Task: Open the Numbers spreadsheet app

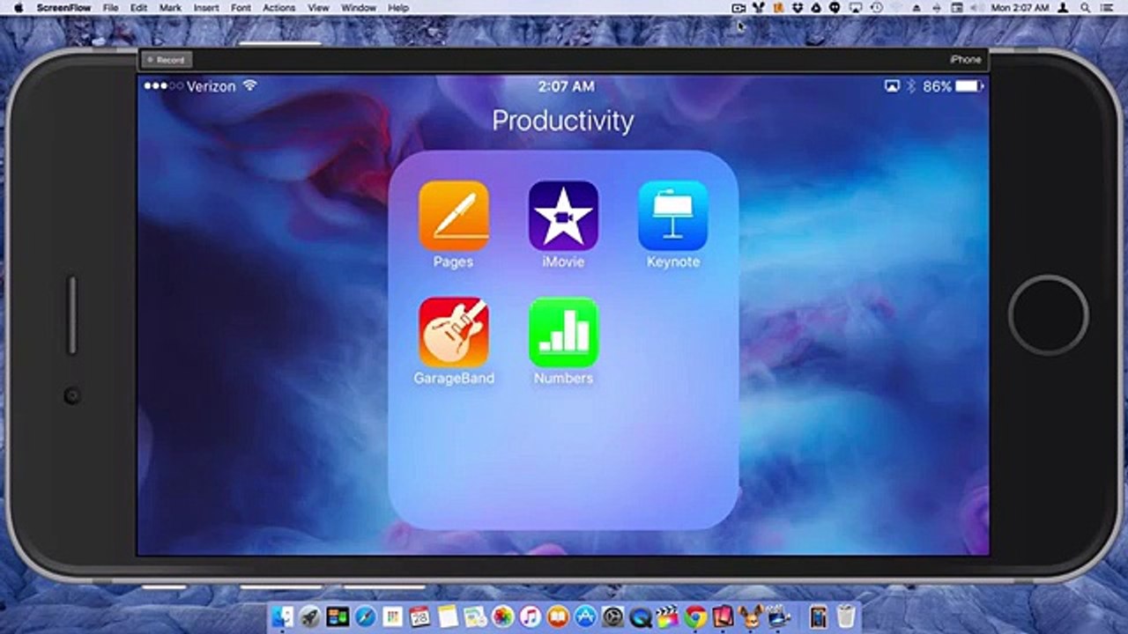Action: tap(563, 332)
